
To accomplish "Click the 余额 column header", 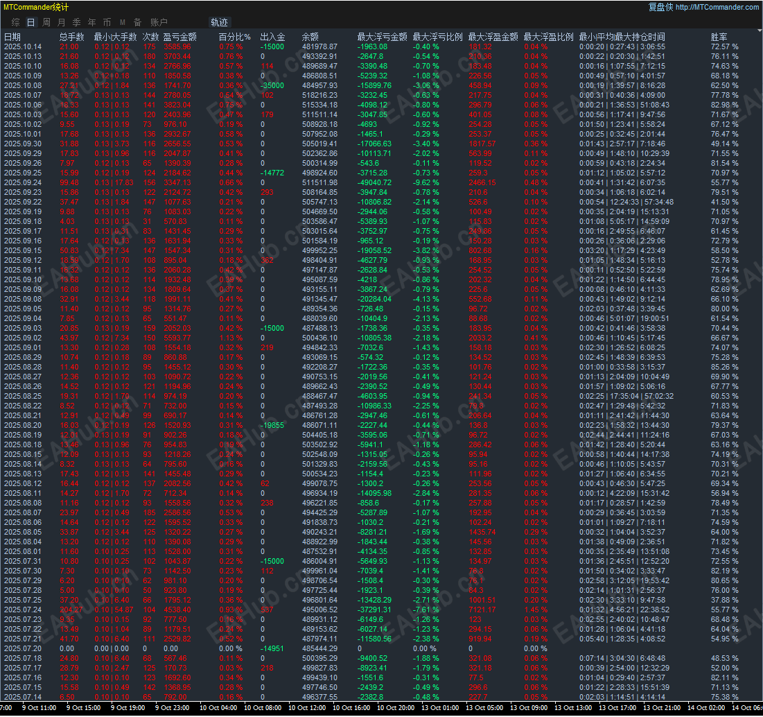I will 310,37.
